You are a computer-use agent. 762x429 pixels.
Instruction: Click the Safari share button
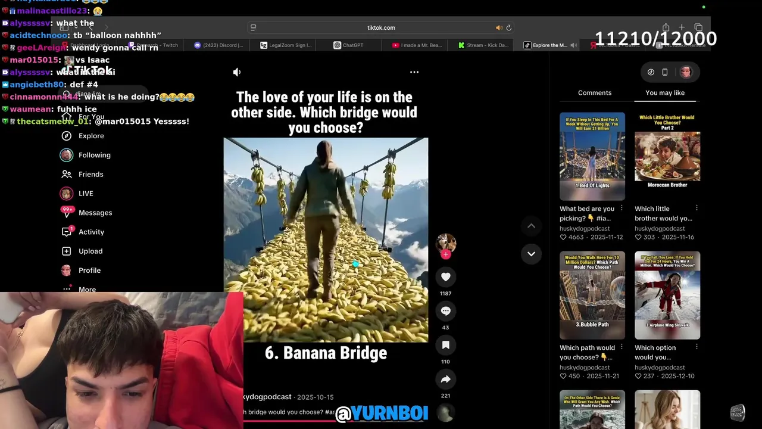(666, 27)
